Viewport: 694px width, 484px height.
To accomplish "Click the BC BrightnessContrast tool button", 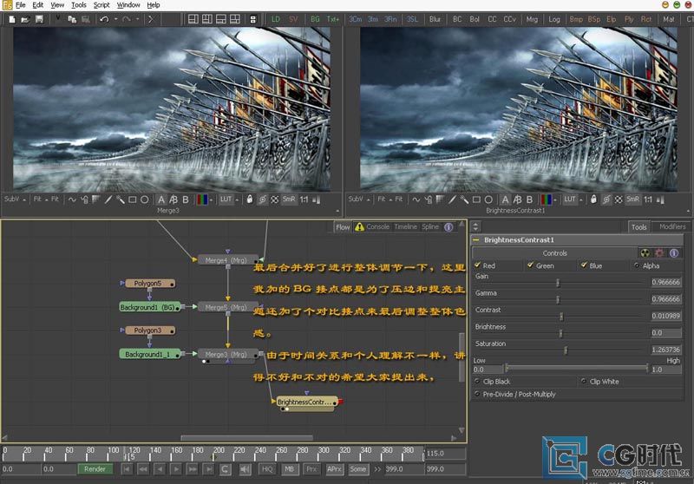I will (457, 18).
